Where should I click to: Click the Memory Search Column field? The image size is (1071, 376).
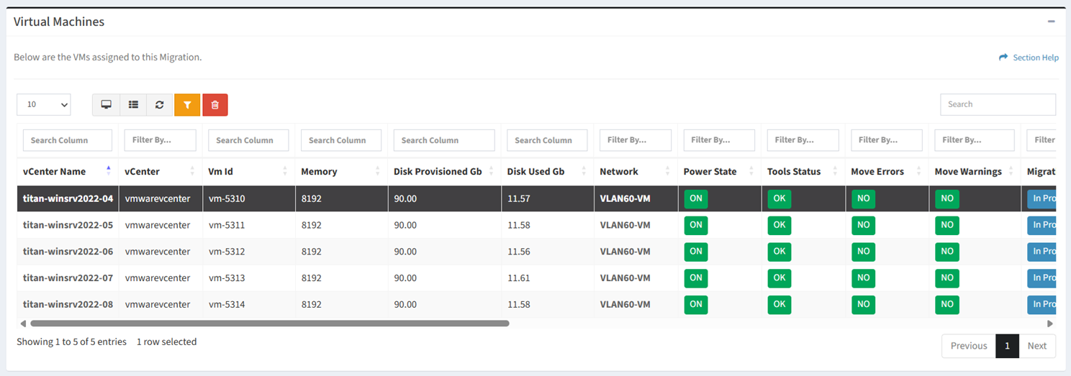(341, 140)
